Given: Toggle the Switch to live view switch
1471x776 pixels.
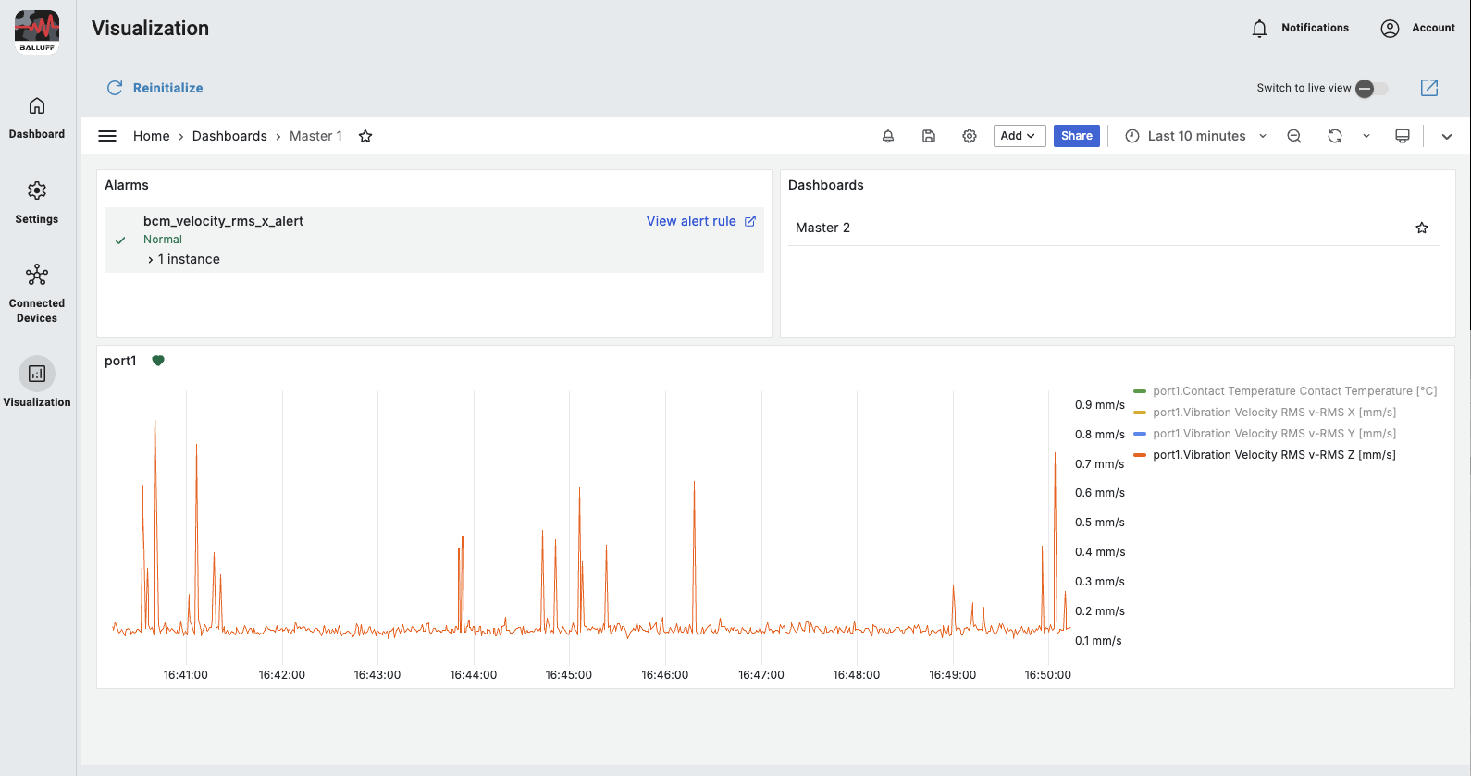Looking at the screenshot, I should [1371, 89].
